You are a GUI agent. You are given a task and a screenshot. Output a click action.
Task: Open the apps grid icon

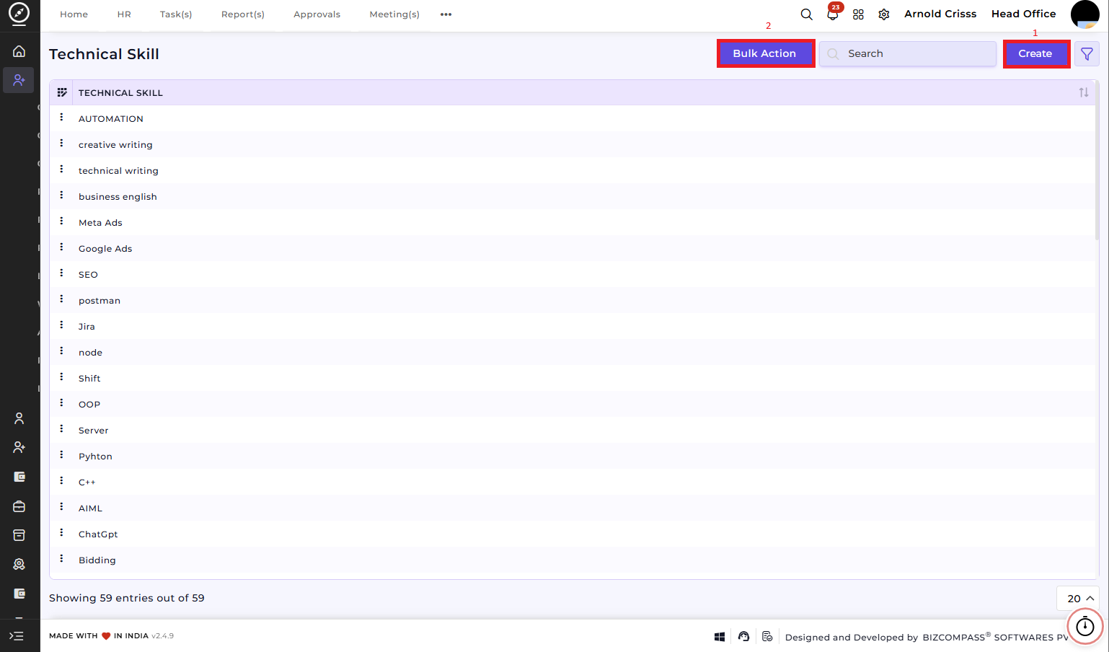coord(858,14)
